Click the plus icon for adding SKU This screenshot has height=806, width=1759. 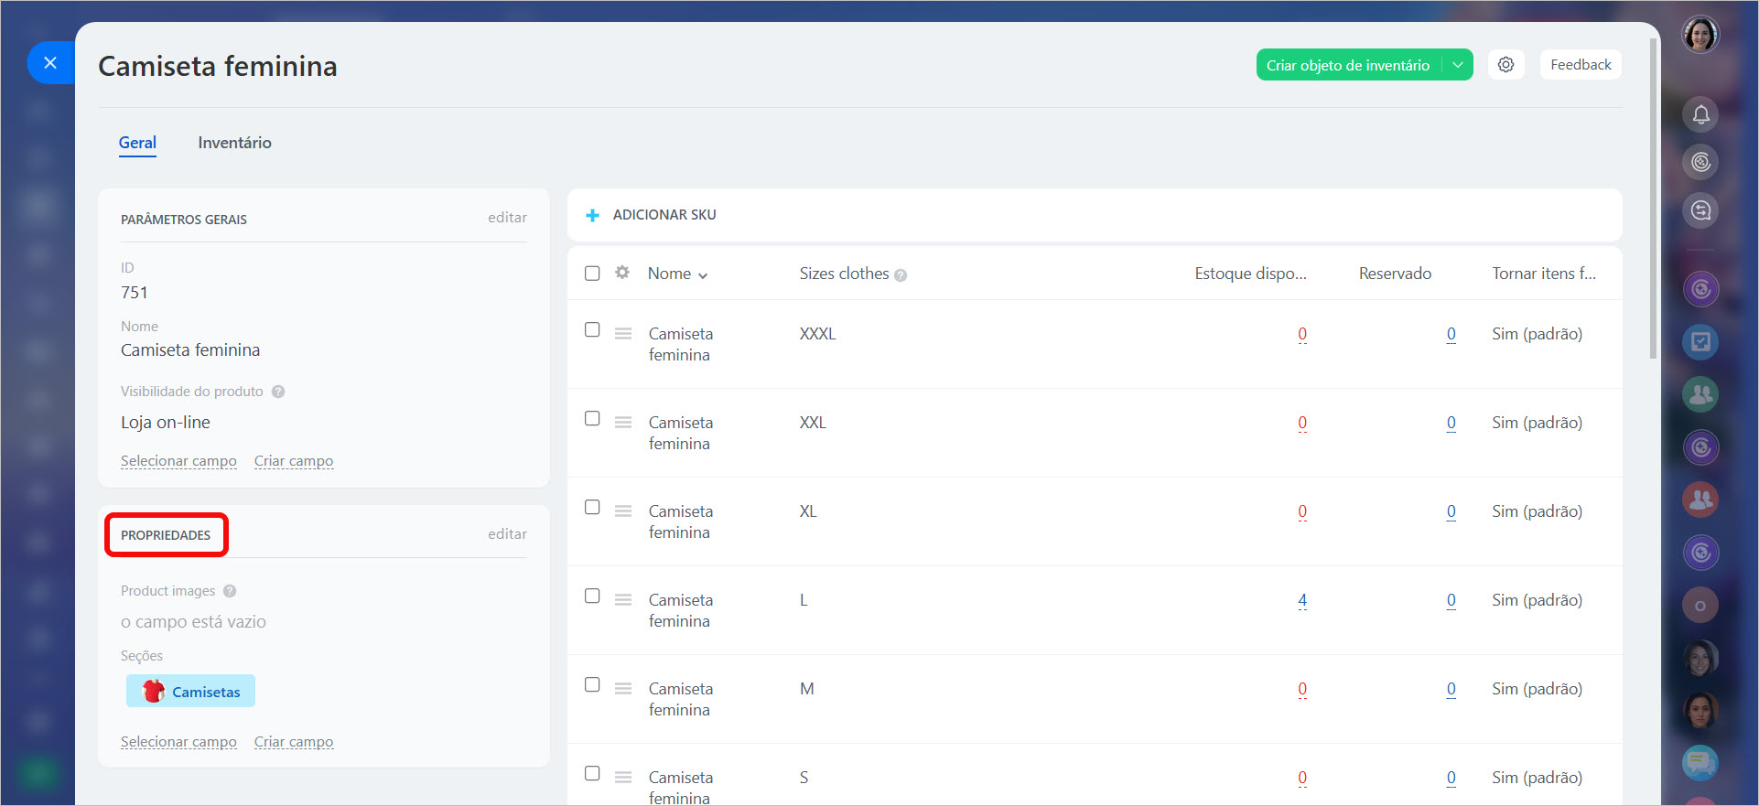592,215
